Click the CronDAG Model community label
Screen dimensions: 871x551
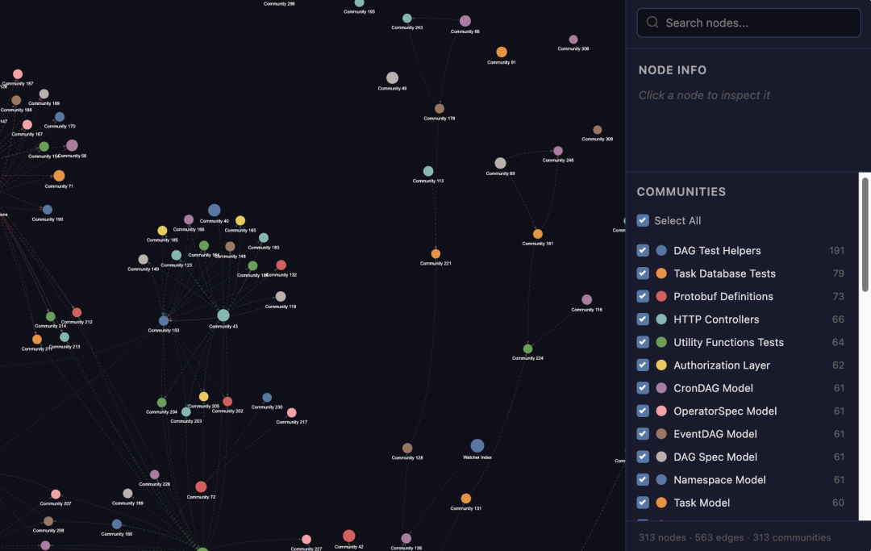(x=713, y=388)
